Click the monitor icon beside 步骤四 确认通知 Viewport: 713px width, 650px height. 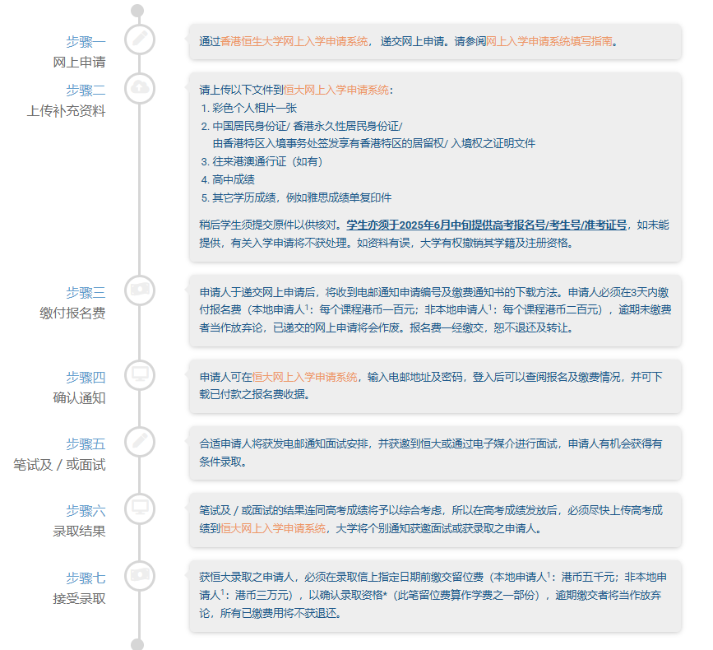(138, 376)
